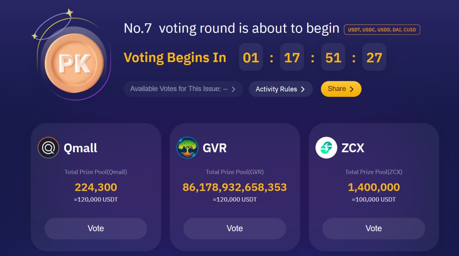Click the 224,300 Qmall prize amount
Viewport: 459px width, 256px height.
96,187
